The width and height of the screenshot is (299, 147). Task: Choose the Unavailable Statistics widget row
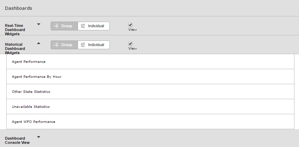[x=150, y=106]
